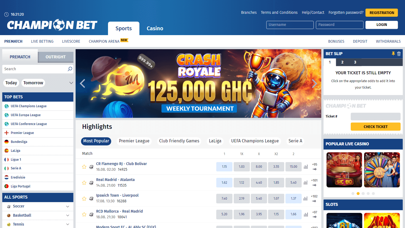Click odds 5.40 for Atalanta win
Screen dimensions: 405x228
point(293,183)
